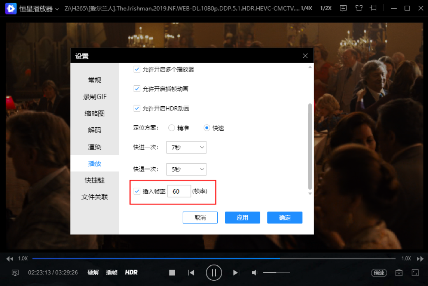The image size is (428, 286).
Task: Click the 应用 apply button
Action: (x=242, y=218)
